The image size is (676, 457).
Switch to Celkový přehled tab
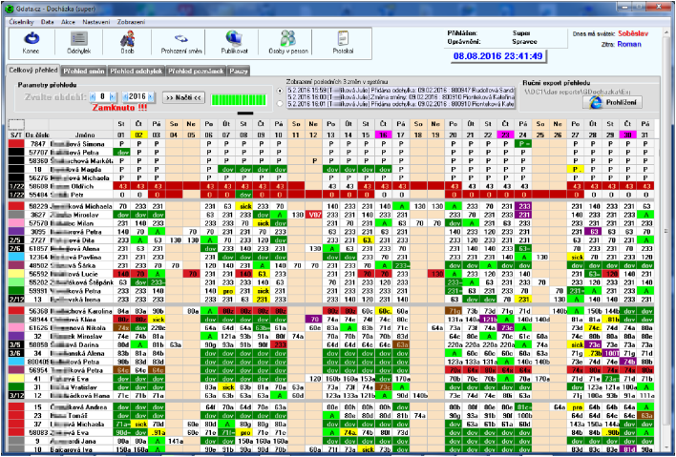(x=33, y=71)
